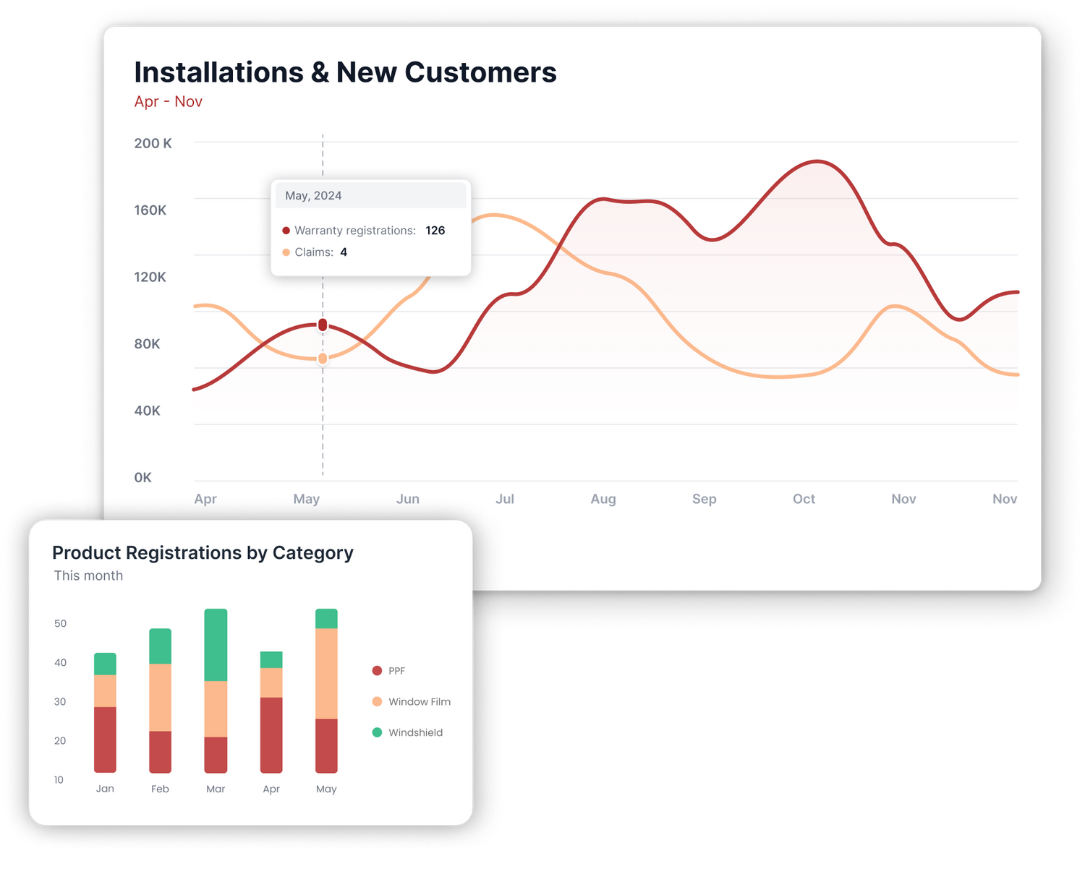Click the orange Window Film segment of May bar

[326, 673]
